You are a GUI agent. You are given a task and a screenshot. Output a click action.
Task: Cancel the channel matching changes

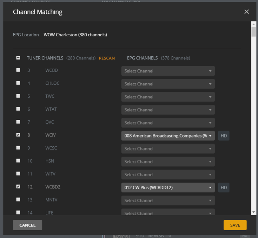point(27,225)
